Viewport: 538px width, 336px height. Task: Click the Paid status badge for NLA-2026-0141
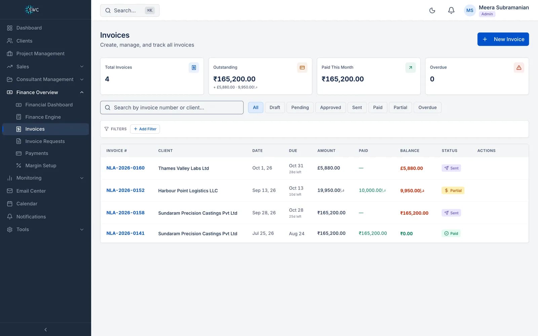(451, 234)
